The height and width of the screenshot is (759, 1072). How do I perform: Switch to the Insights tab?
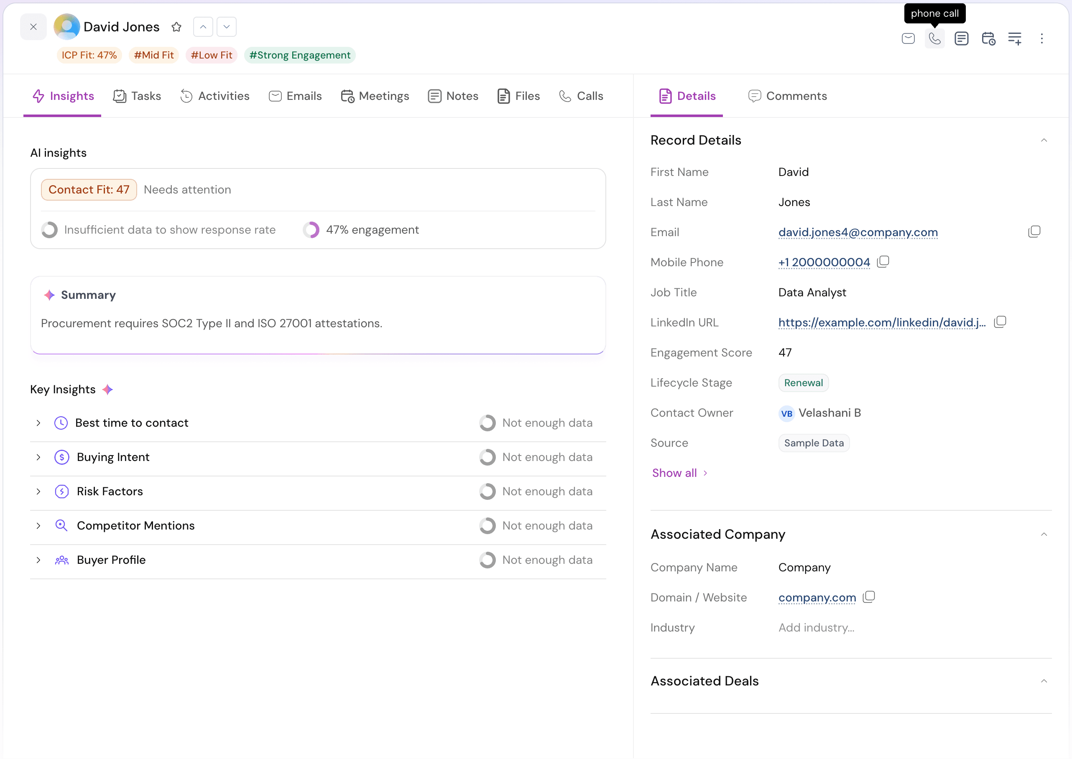coord(63,96)
